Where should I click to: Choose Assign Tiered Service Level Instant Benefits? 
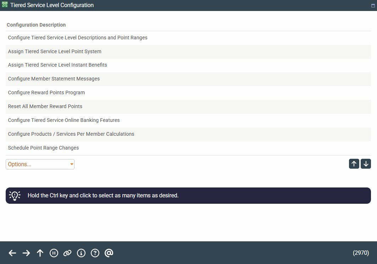[x=57, y=65]
